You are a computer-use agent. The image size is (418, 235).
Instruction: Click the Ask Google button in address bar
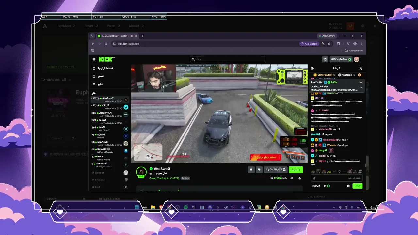pos(309,44)
